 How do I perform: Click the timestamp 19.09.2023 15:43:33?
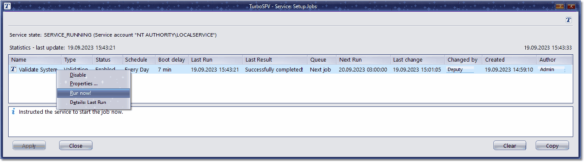548,47
